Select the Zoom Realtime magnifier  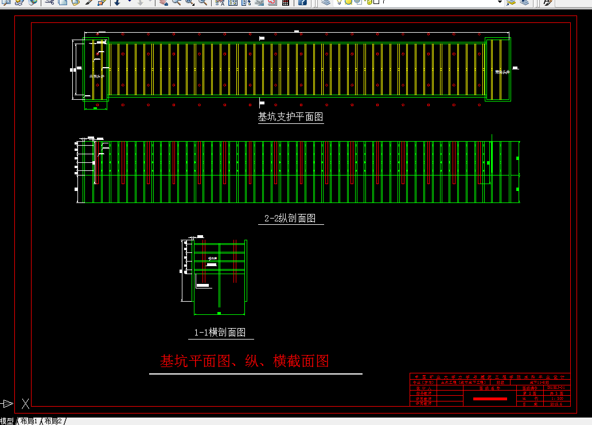pyautogui.click(x=176, y=2)
